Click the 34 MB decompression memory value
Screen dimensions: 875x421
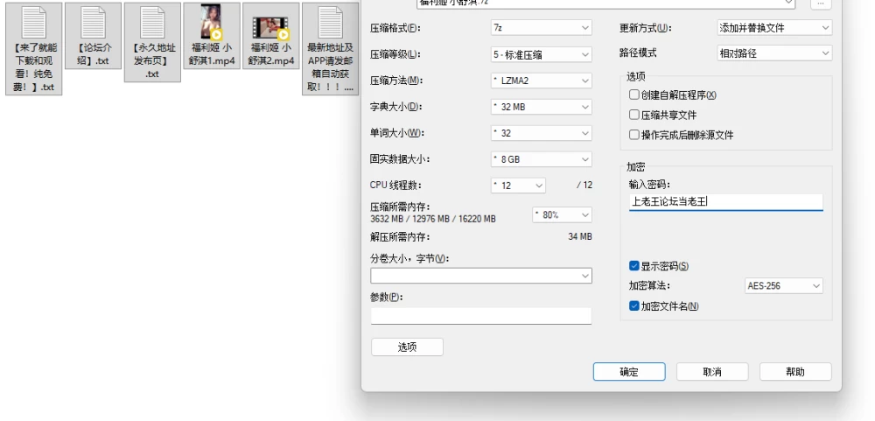click(x=580, y=236)
